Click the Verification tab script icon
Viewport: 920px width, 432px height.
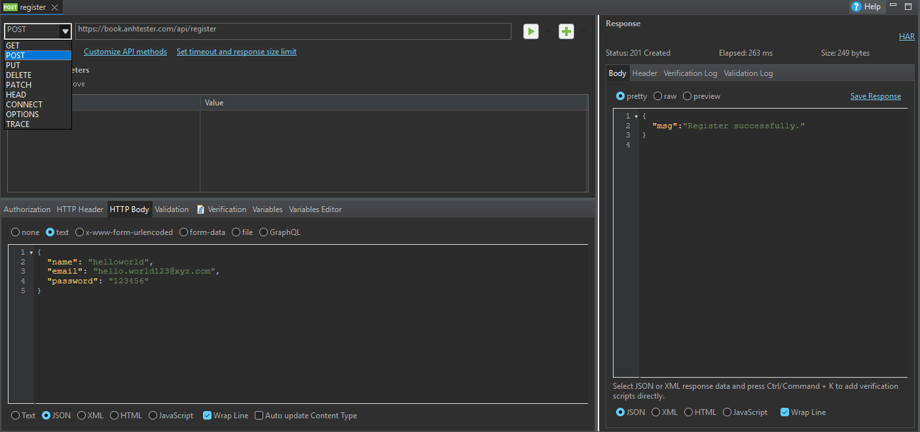click(201, 209)
